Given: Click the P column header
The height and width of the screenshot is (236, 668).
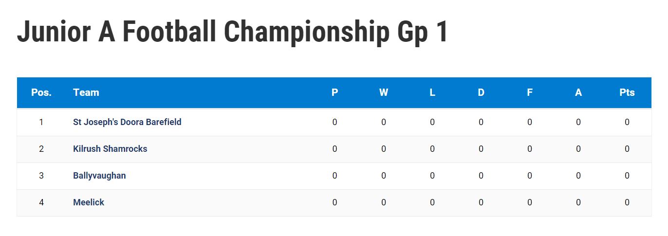Looking at the screenshot, I should coord(334,92).
